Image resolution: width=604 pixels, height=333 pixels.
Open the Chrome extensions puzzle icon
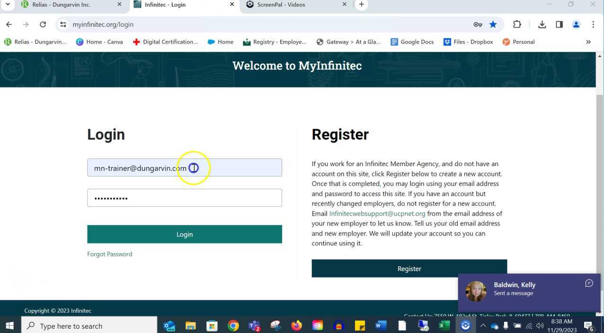pos(517,24)
